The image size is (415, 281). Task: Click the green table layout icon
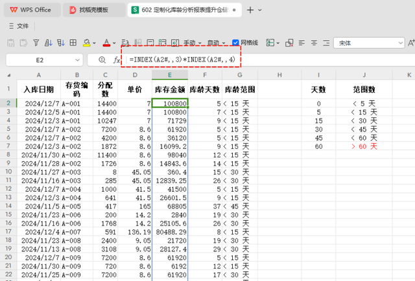pos(163,43)
